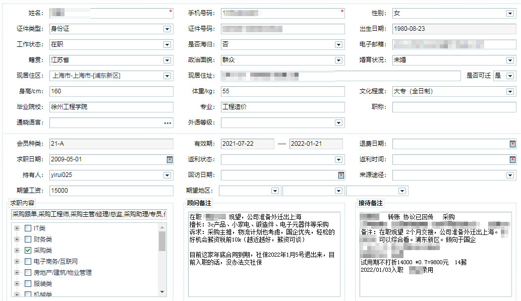Click the 出生日期 field showing 1980-08-23
Image resolution: width=521 pixels, height=301 pixels.
pyautogui.click(x=454, y=29)
